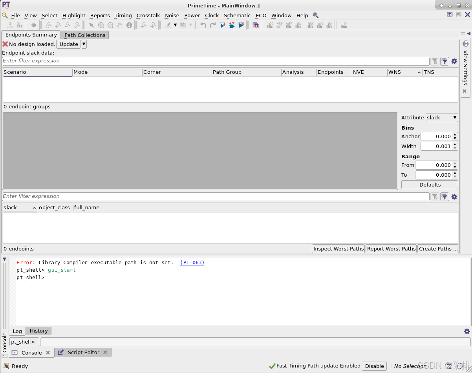Click the search magnifier next to Help
The height and width of the screenshot is (373, 472).
pos(316,15)
